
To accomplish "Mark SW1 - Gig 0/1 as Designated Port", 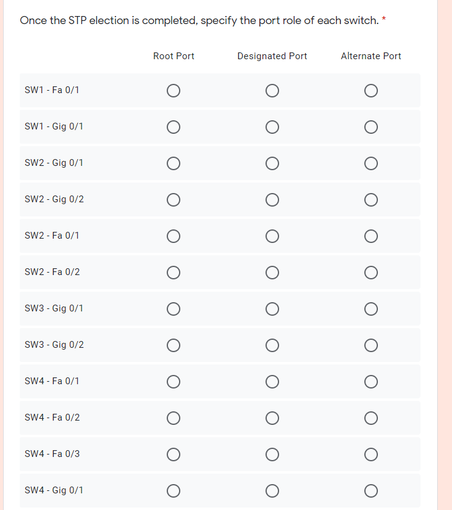I will tap(272, 127).
